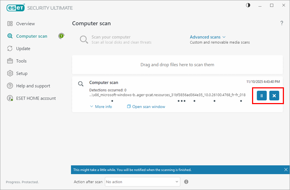
Task: Open Help and support
Action: (33, 86)
